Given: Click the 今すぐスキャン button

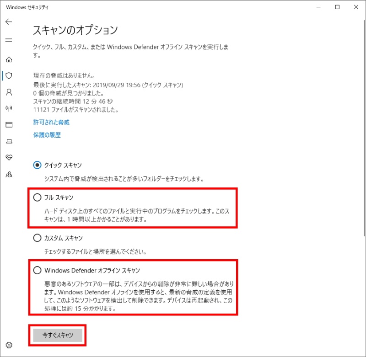Looking at the screenshot, I should (x=58, y=335).
